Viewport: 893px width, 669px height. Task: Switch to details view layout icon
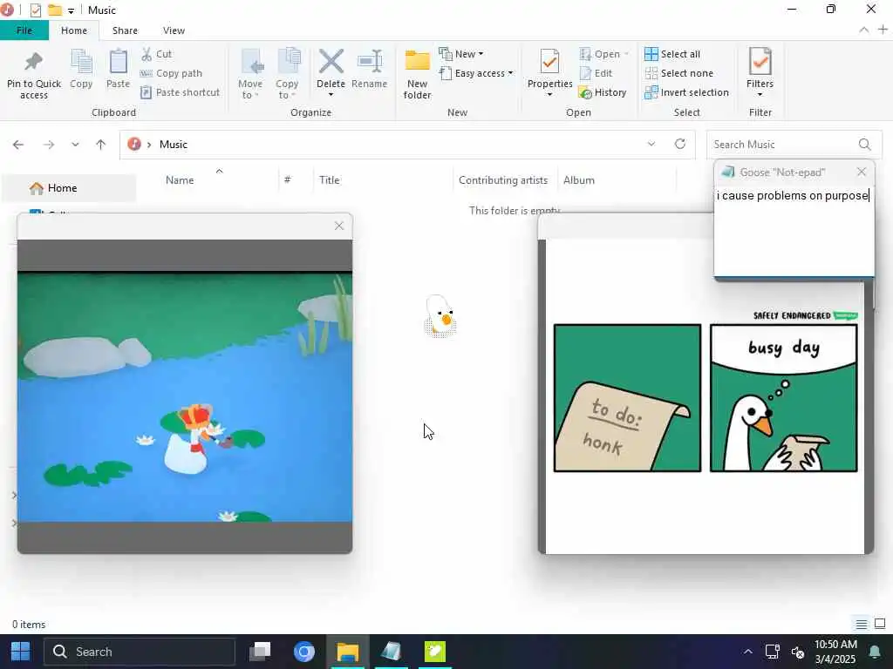[861, 624]
